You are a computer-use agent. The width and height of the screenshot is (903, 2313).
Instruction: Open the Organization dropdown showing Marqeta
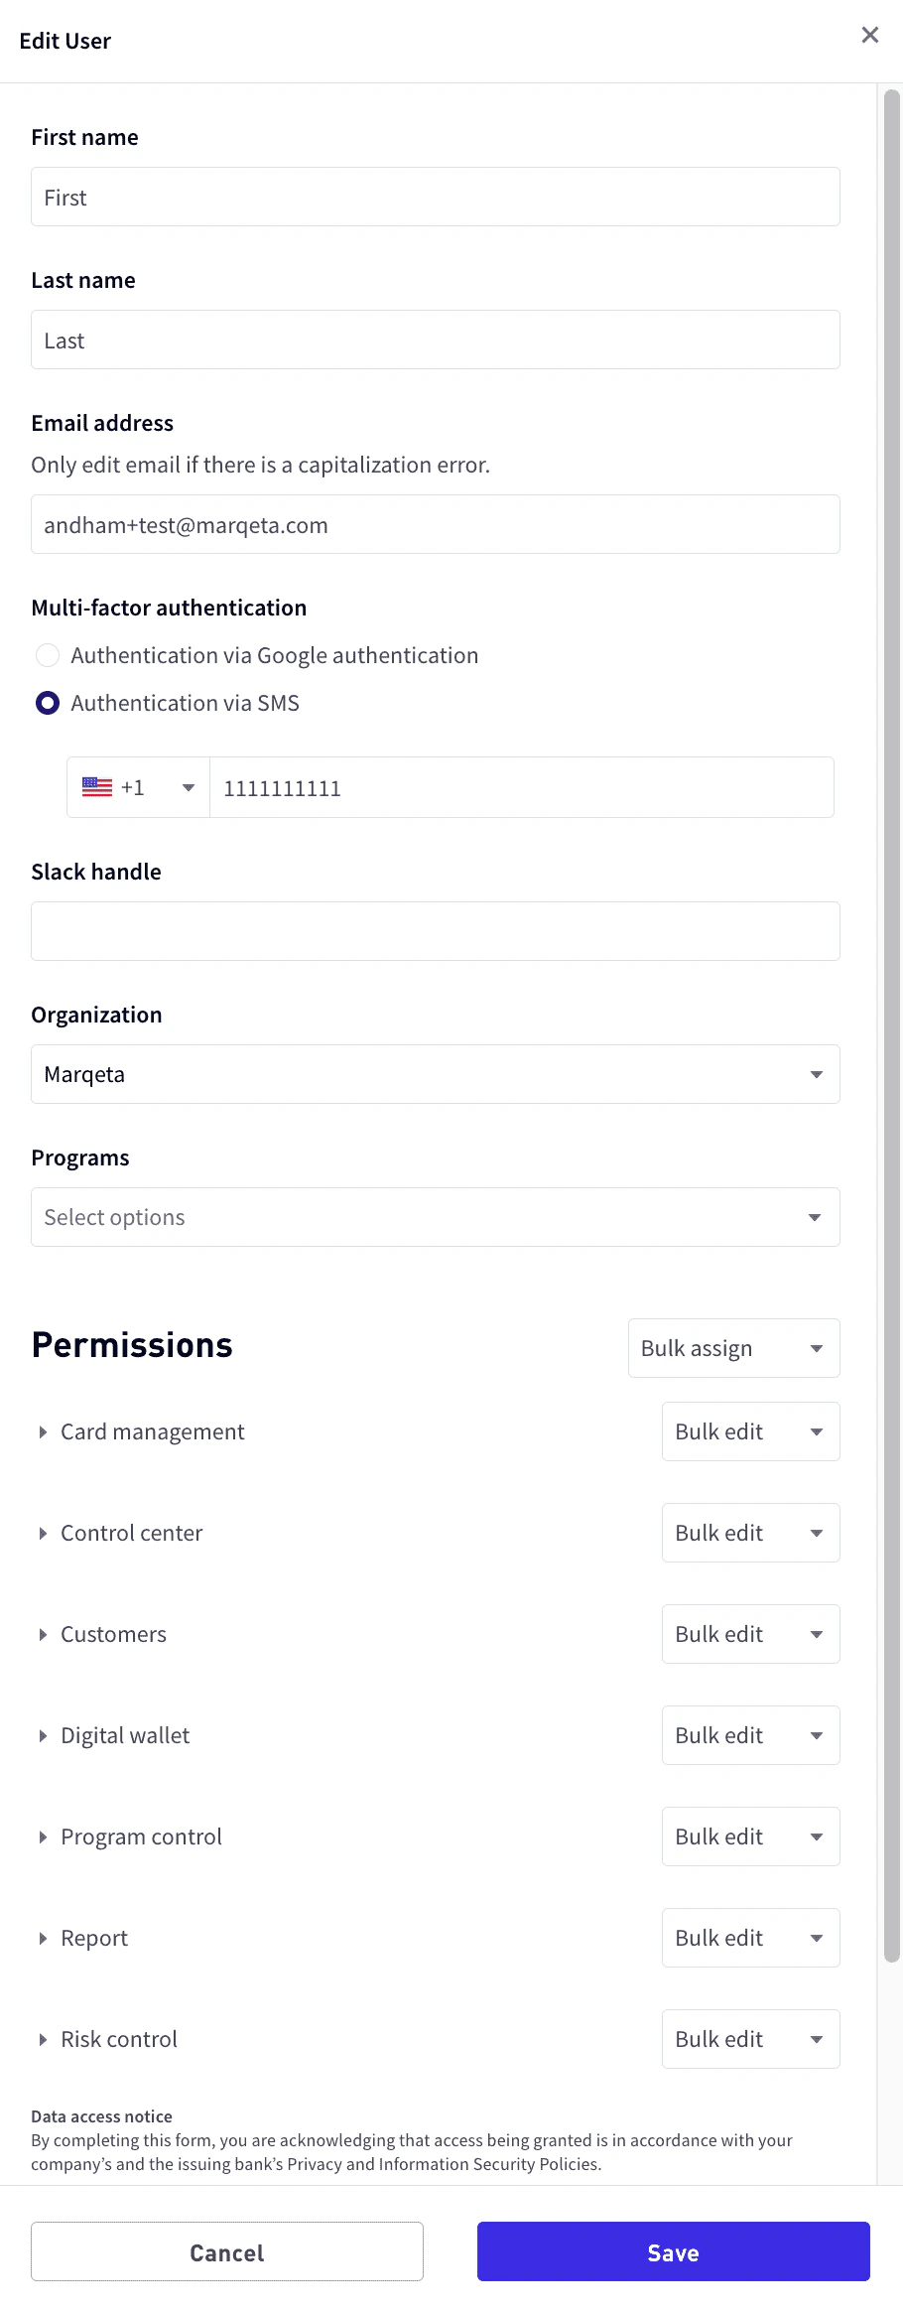coord(435,1074)
